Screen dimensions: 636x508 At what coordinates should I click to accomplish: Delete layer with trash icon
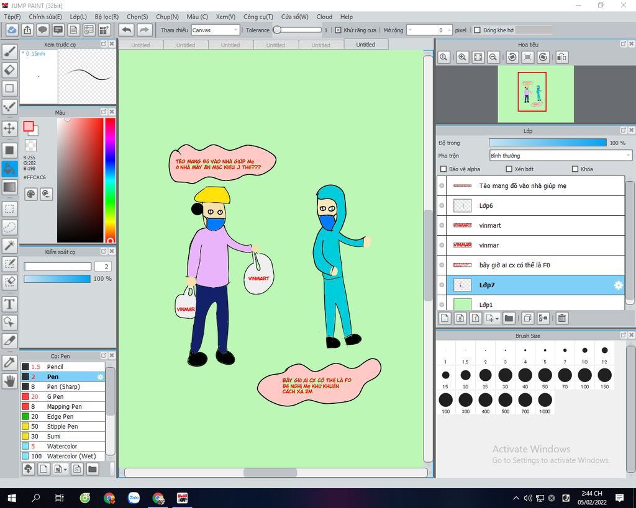coord(561,318)
